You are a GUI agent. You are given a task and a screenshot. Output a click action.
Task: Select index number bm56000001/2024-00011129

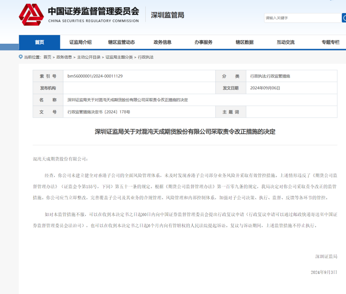pyautogui.click(x=95, y=76)
